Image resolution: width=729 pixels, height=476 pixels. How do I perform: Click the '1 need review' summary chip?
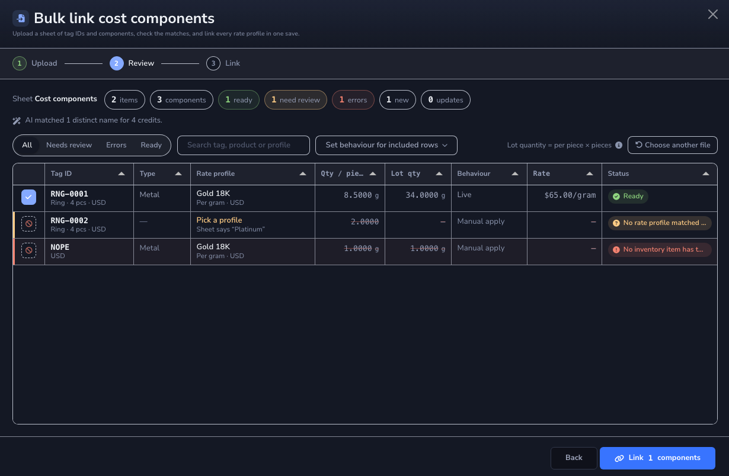tap(296, 100)
